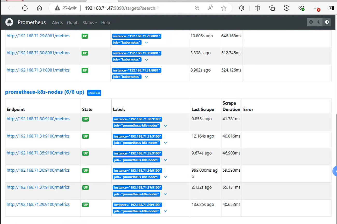Open browser extensions puzzle icon
The image size is (337, 224).
click(x=241, y=8)
